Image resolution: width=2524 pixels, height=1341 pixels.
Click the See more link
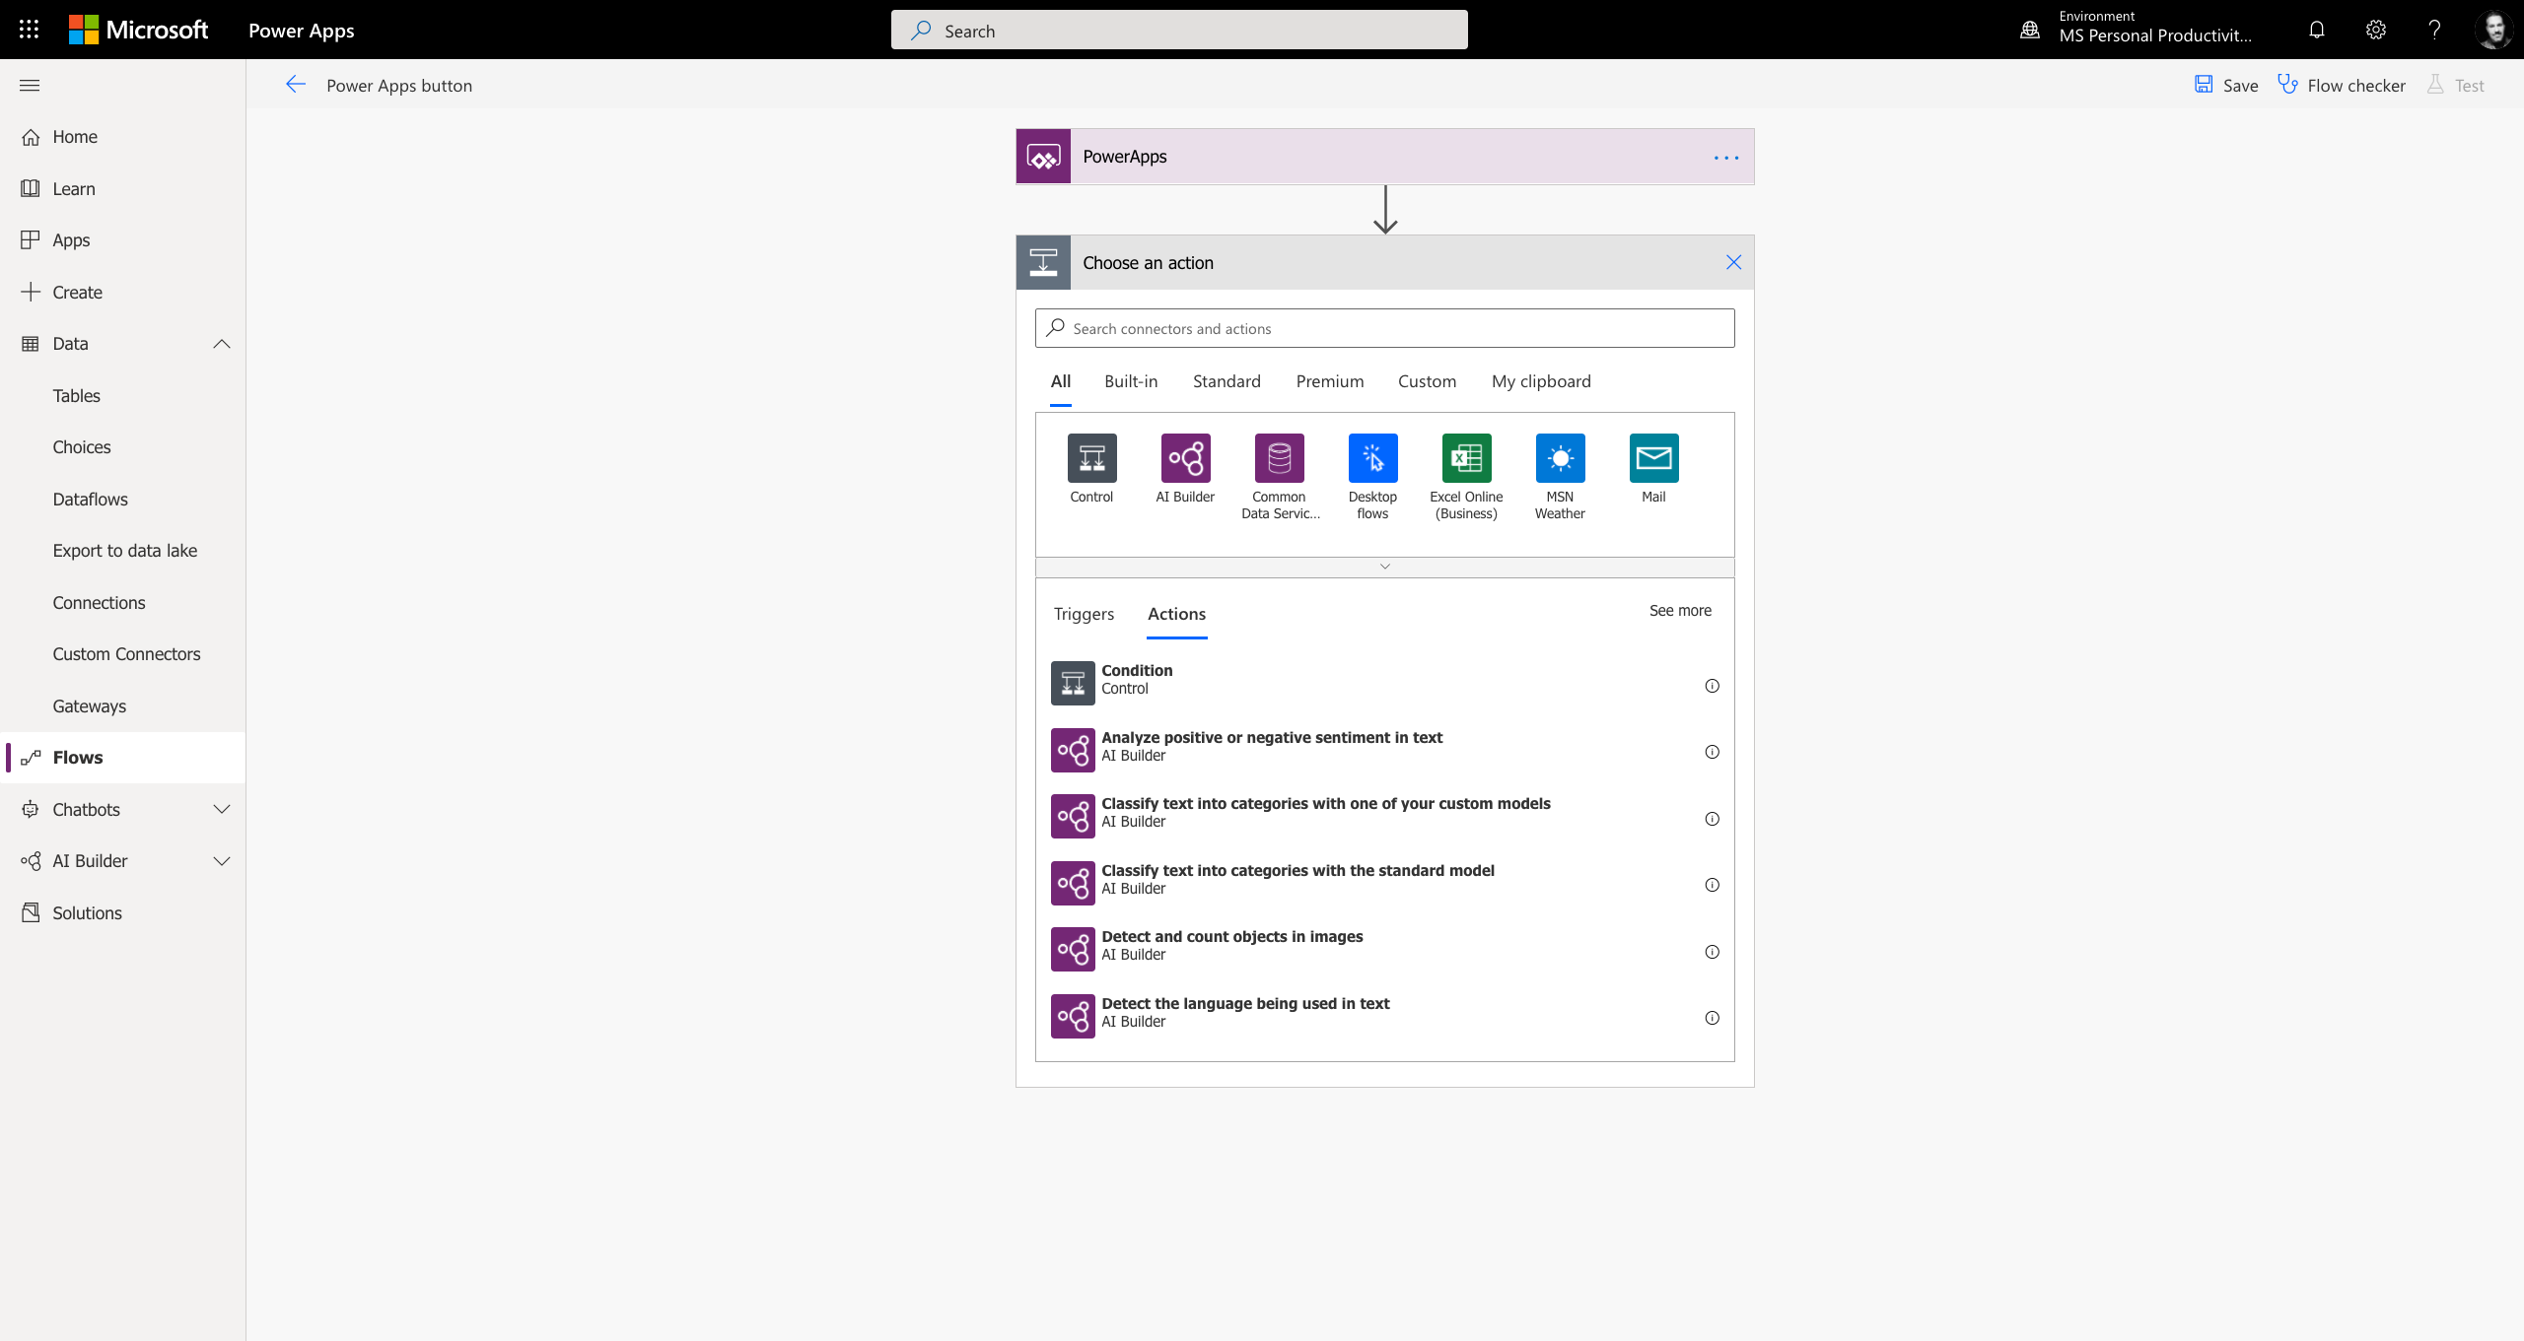click(1679, 610)
